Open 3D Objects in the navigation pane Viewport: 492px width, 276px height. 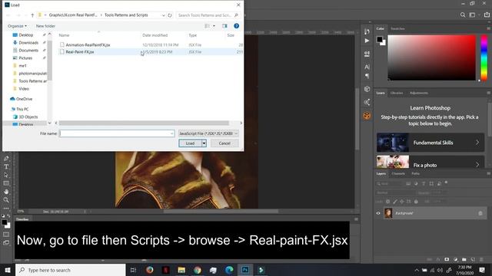(x=28, y=117)
